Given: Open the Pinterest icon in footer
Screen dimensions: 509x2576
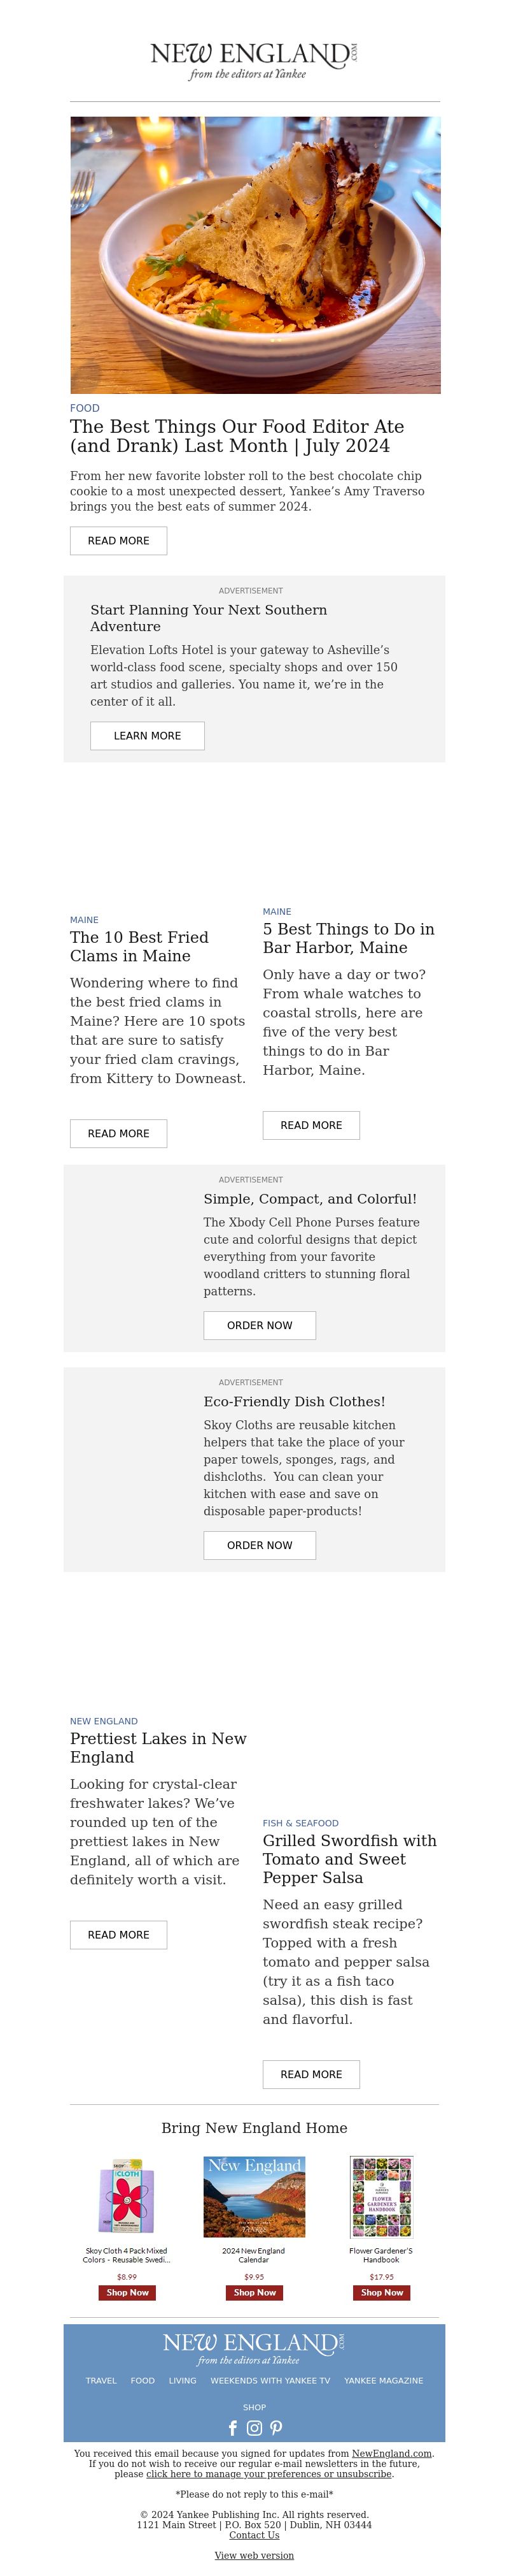Looking at the screenshot, I should tap(277, 2428).
